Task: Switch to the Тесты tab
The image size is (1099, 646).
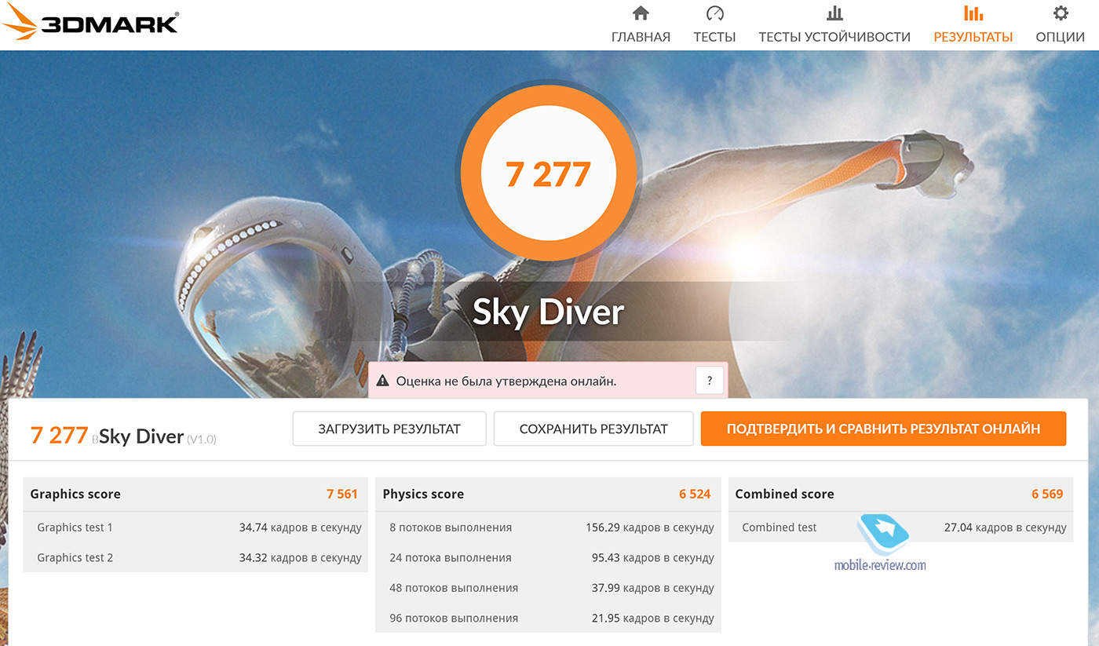Action: pyautogui.click(x=714, y=25)
